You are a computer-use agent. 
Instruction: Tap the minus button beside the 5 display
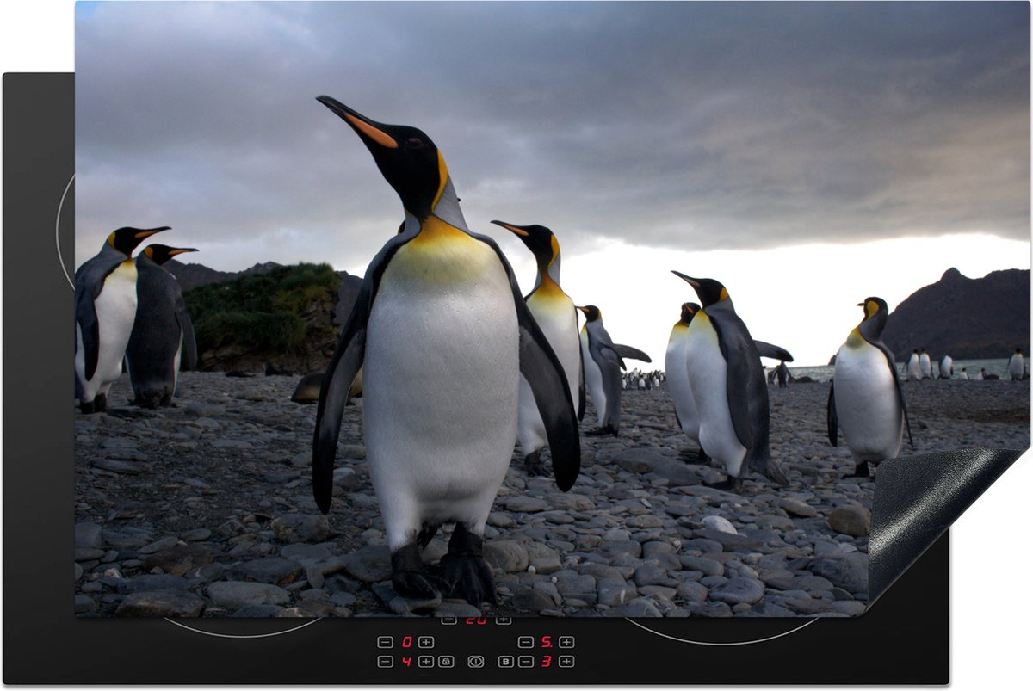(526, 642)
